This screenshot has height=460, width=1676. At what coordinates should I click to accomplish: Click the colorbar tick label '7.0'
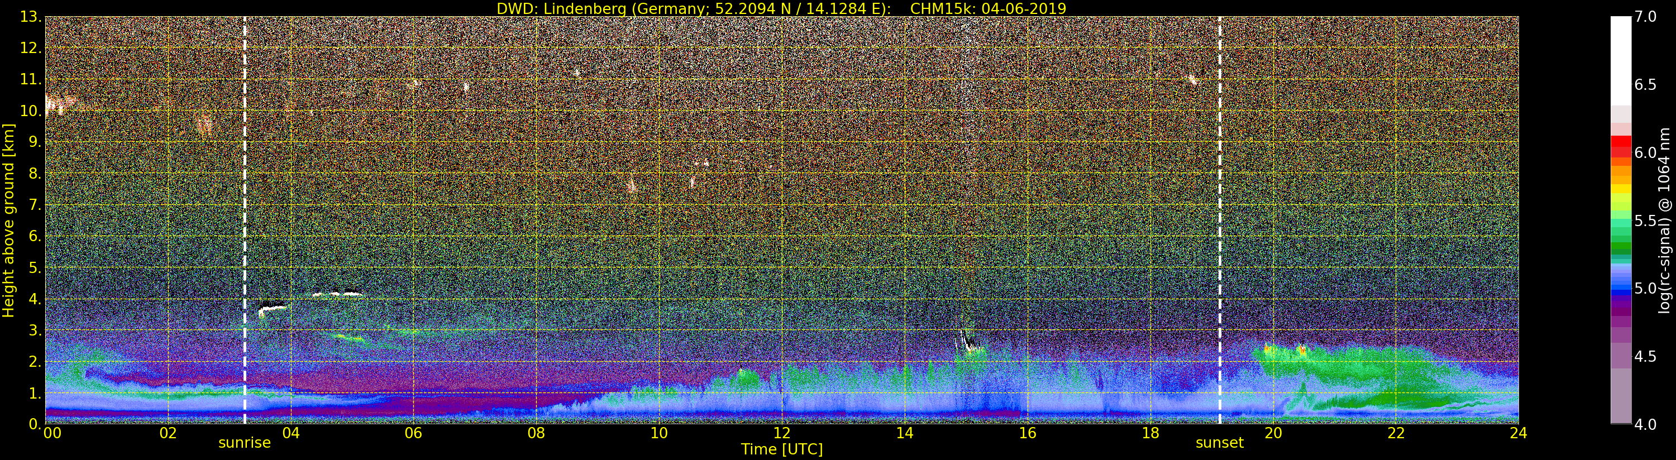1645,17
